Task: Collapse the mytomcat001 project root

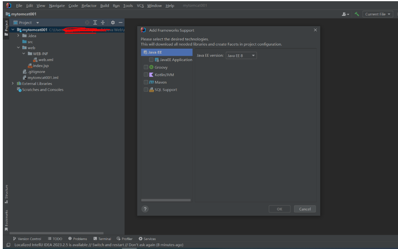Action: click(x=13, y=30)
